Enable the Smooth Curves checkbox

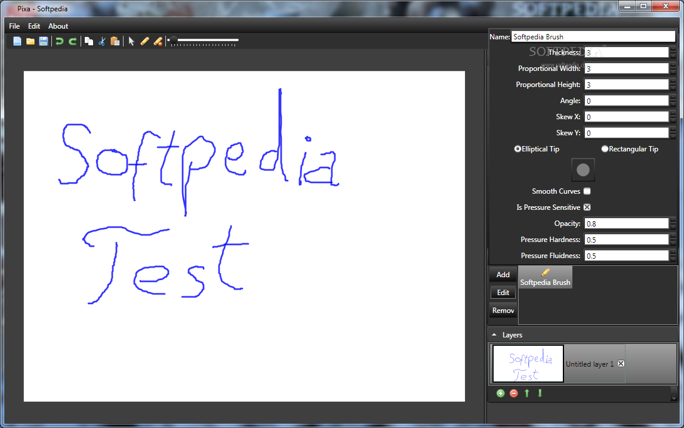587,191
